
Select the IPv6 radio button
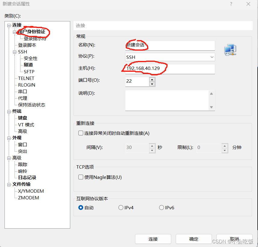point(162,207)
